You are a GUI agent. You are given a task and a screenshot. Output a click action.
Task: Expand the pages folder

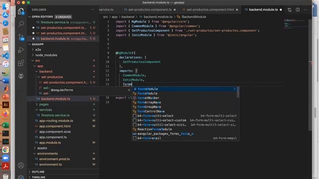[37, 104]
